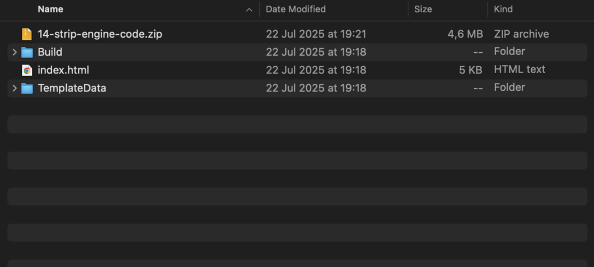This screenshot has height=267, width=594.
Task: Sort files by Name column header
Action: pos(51,9)
